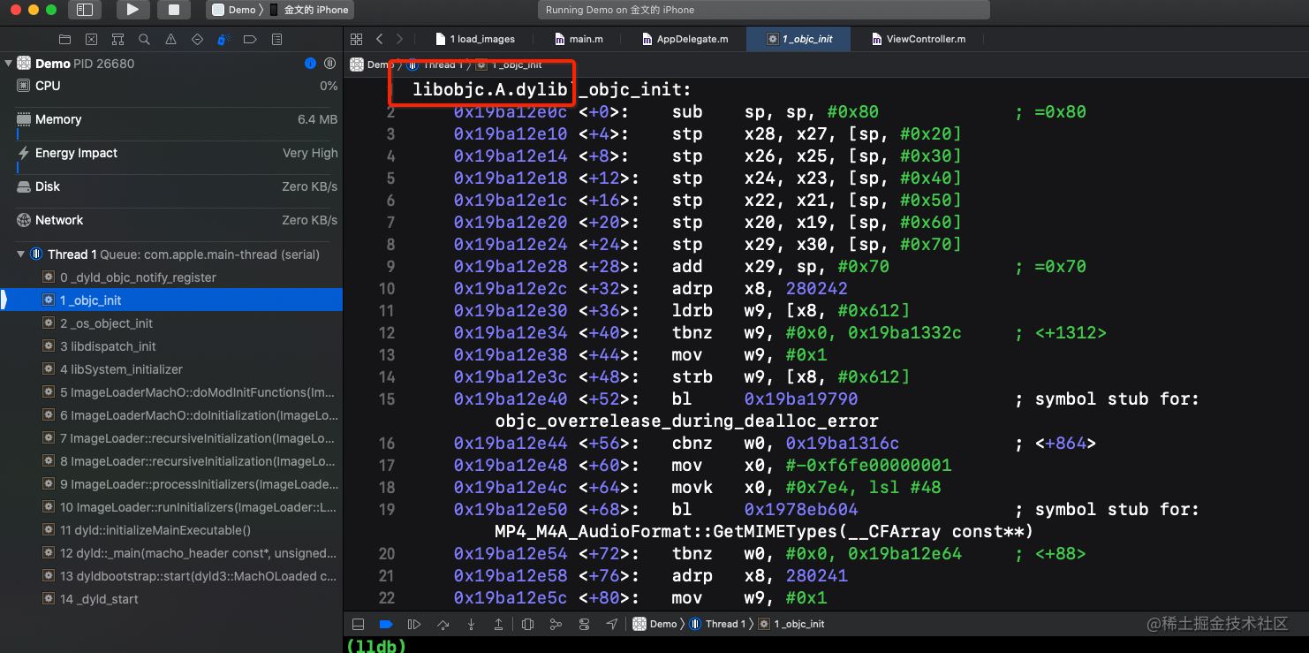Open the Issue navigator warning icon

[170, 40]
